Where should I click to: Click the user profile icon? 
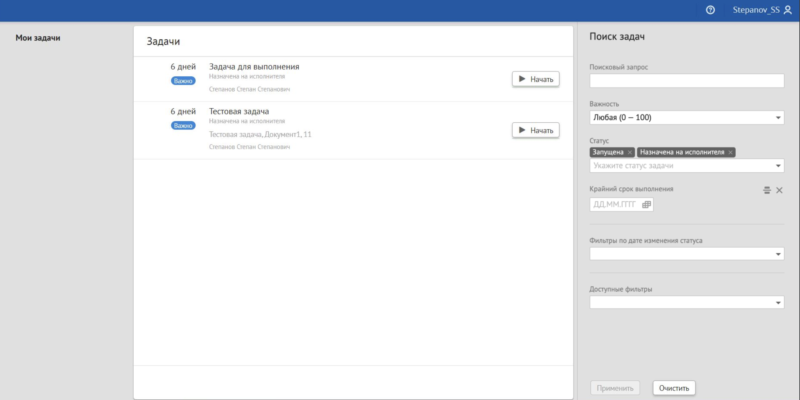pos(788,10)
